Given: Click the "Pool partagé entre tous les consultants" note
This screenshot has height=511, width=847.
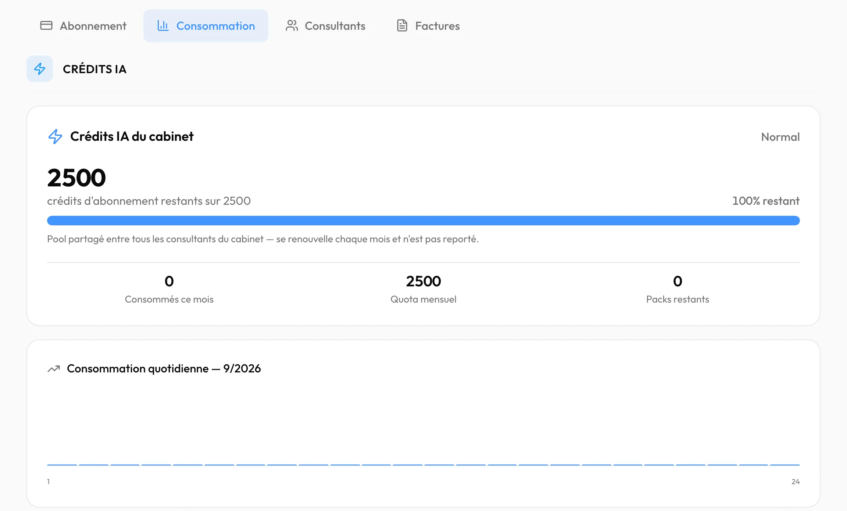Looking at the screenshot, I should (263, 239).
